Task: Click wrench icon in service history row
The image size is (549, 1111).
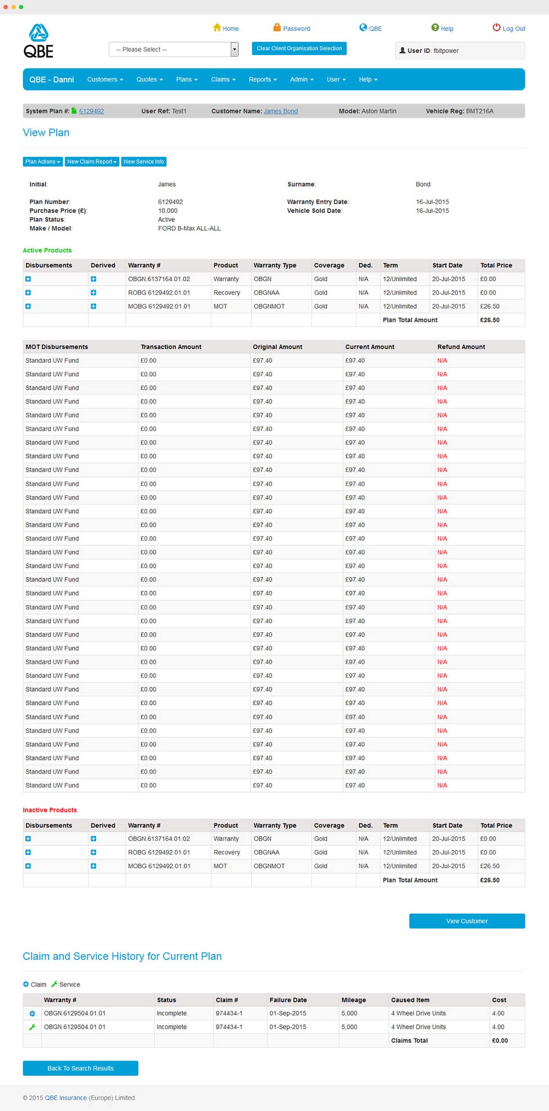Action: pyautogui.click(x=32, y=1027)
